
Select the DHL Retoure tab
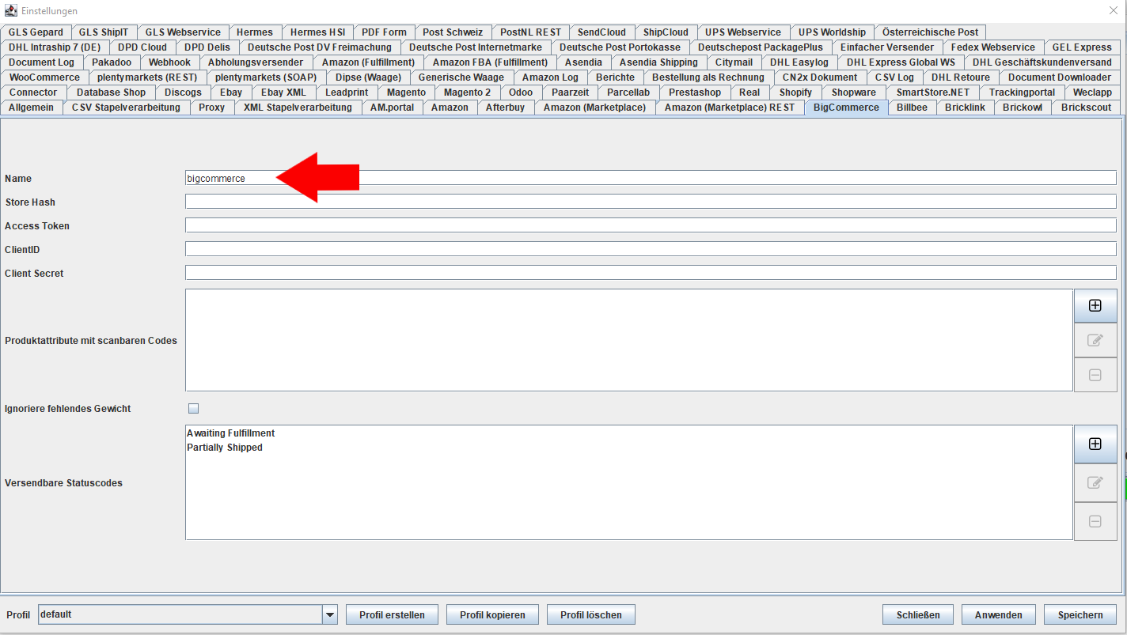pos(961,77)
